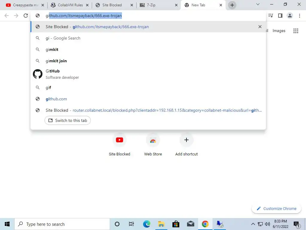The image size is (306, 230).
Task: Select the router.collabnet.local blocked.php suggestion
Action: 148,110
